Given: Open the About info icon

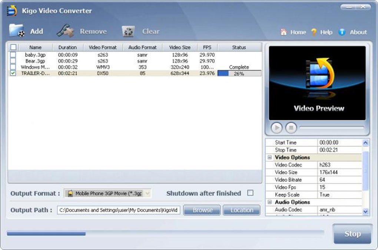Looking at the screenshot, I should tap(342, 32).
